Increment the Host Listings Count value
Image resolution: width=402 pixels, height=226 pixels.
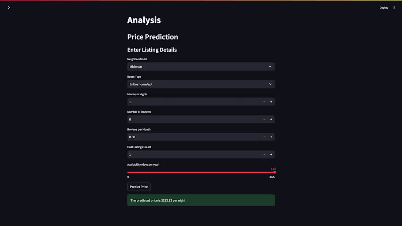271,154
